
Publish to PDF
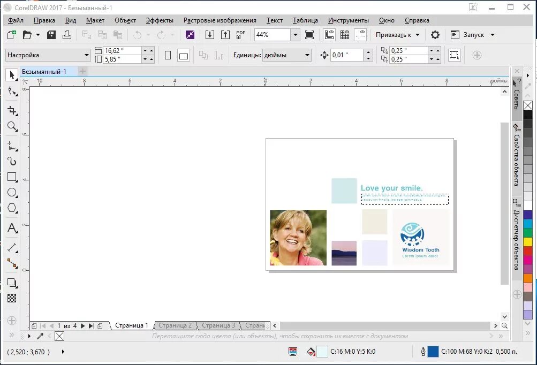[x=241, y=35]
